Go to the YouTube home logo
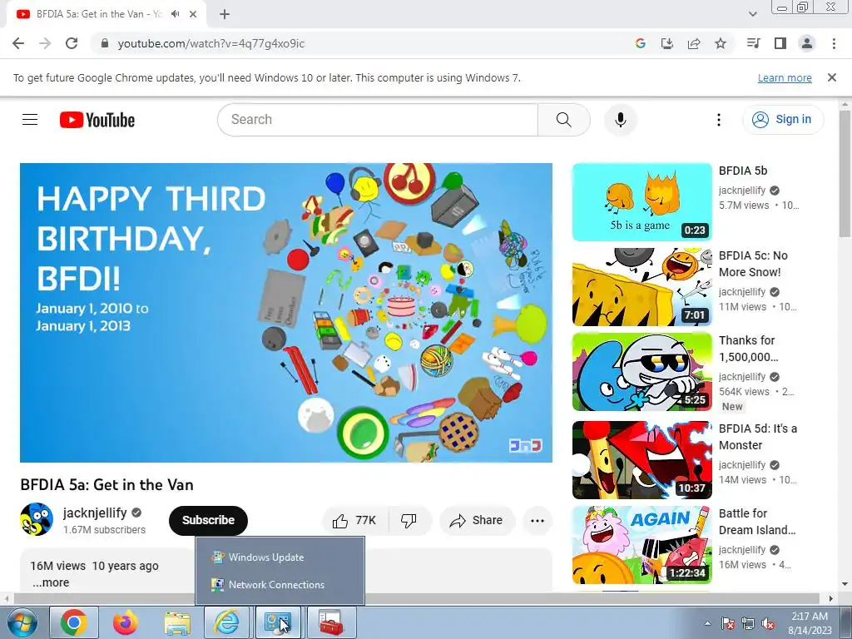Screen dimensions: 852x639 (97, 120)
